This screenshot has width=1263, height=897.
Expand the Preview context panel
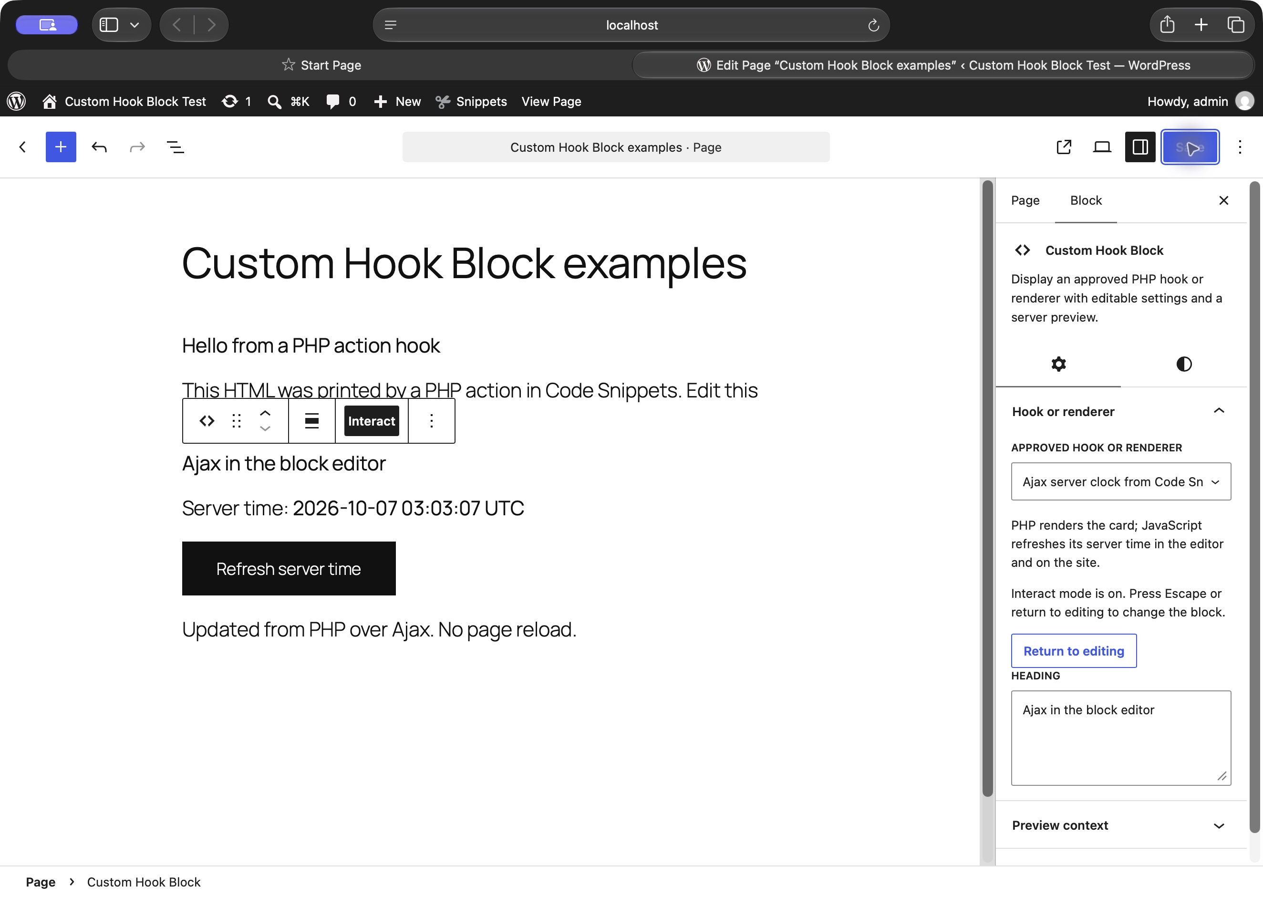coord(1120,825)
